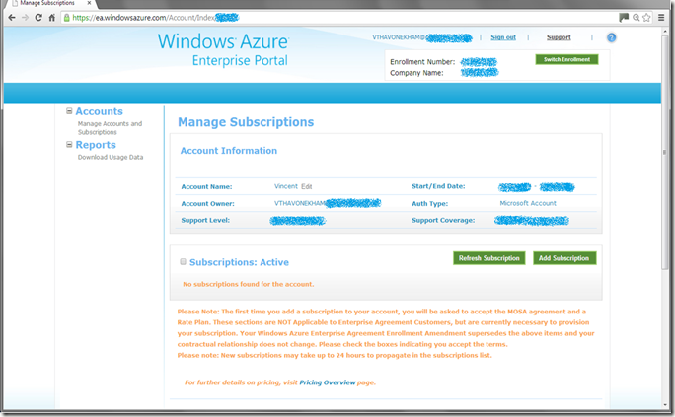The width and height of the screenshot is (675, 417).
Task: Open the Accounts menu heading
Action: click(x=99, y=111)
